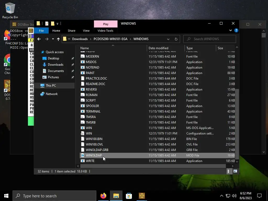
Task: Sort files by Name column header
Action: point(113,48)
